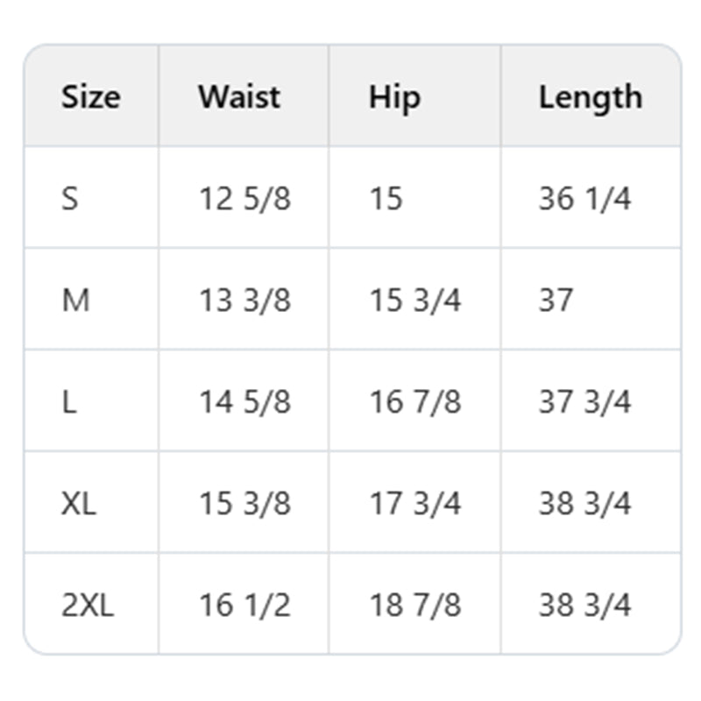Click hip value 15 3/4
The image size is (701, 701).
414,301
